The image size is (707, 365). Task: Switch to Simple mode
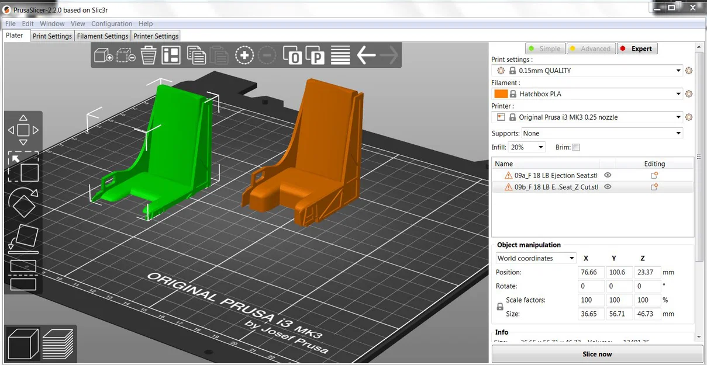(x=545, y=48)
